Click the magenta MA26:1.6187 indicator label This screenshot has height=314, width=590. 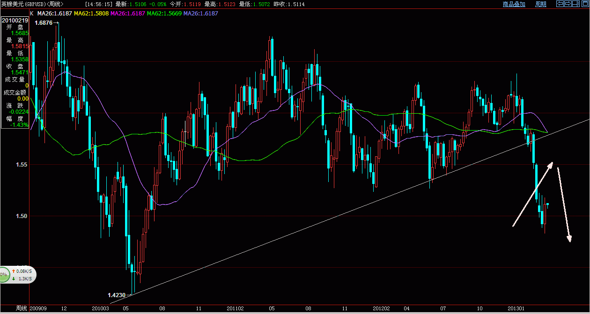pyautogui.click(x=128, y=14)
